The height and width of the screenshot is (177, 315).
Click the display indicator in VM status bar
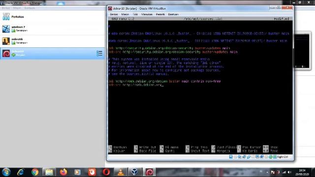(x=257, y=157)
